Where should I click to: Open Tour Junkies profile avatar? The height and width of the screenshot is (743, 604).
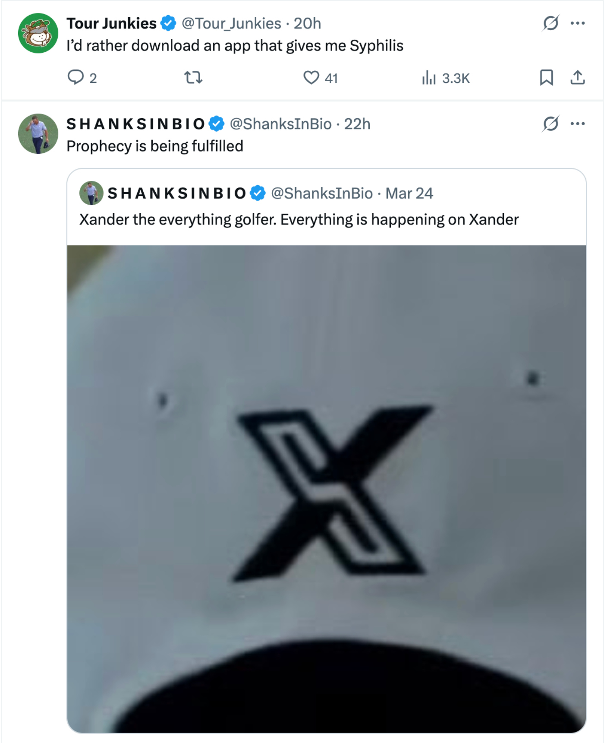coord(38,33)
